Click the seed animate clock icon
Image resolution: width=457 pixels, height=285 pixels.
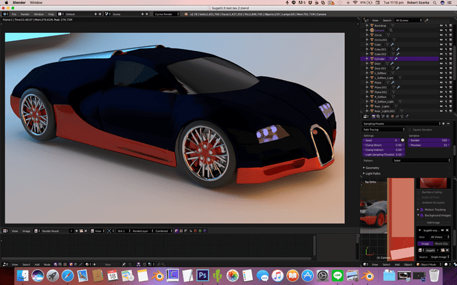pos(402,140)
